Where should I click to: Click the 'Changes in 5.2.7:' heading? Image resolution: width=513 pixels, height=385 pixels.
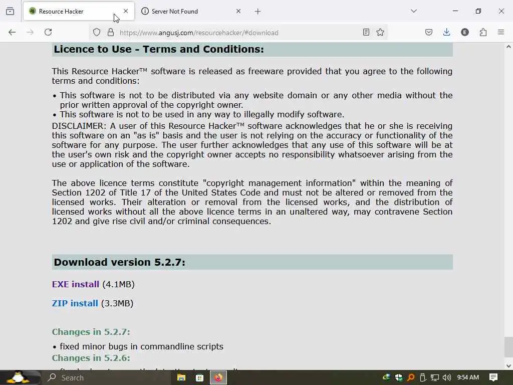click(91, 332)
